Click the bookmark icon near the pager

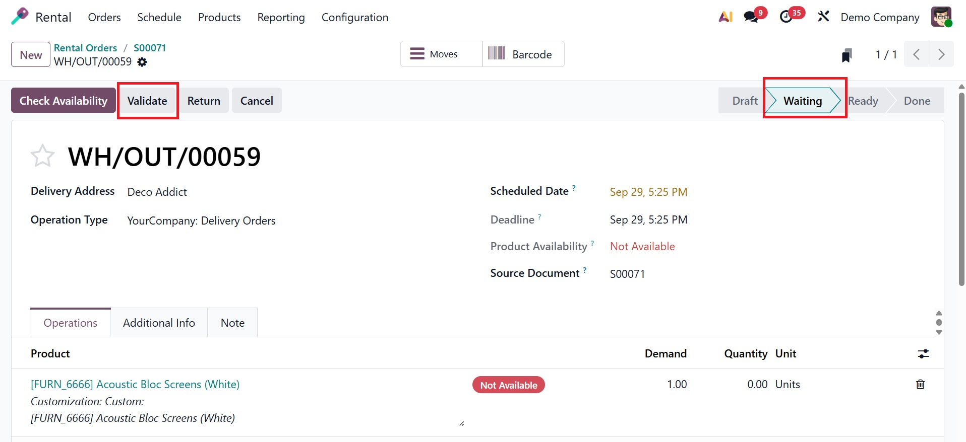[x=847, y=55]
